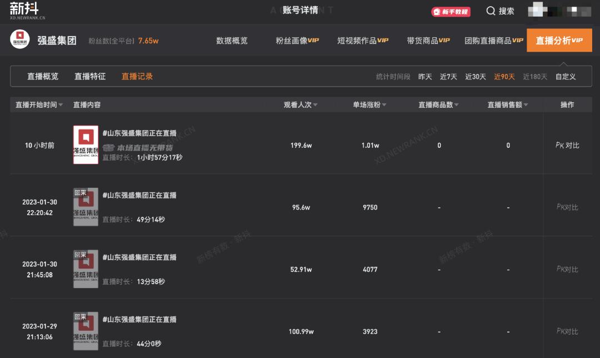This screenshot has width=600, height=358.
Task: Open 自定义 custom date range
Action: tap(565, 77)
